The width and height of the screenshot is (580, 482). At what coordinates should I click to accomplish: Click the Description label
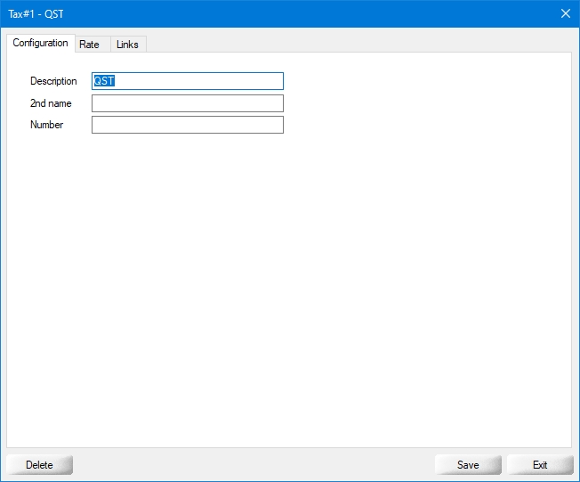(53, 81)
